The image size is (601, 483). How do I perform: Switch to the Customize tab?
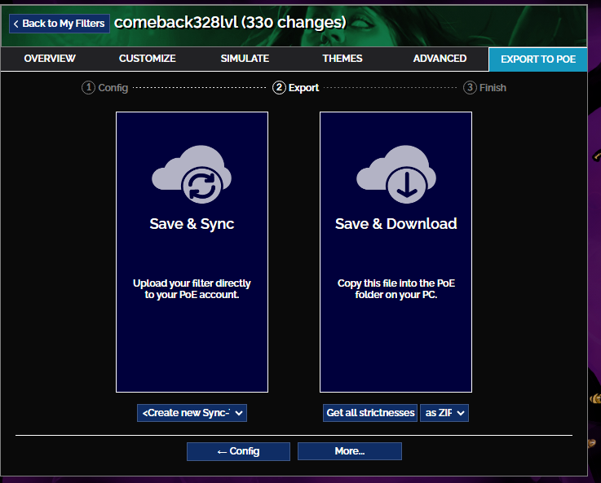147,59
